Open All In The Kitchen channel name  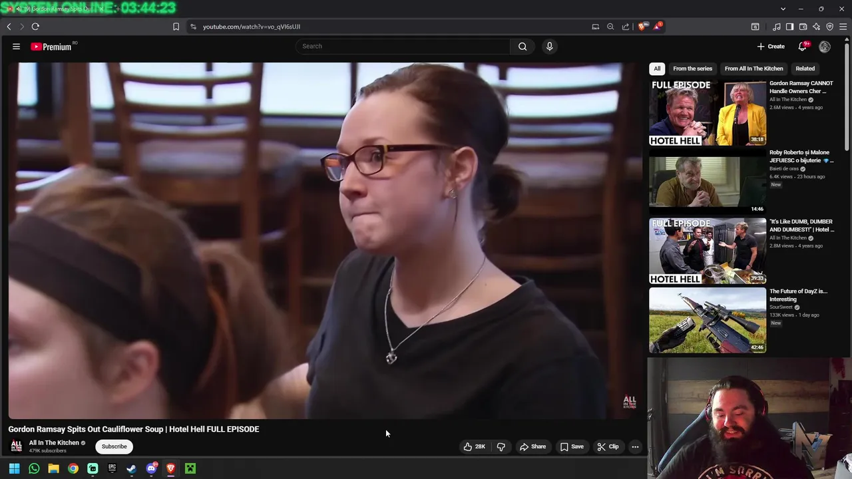point(54,442)
